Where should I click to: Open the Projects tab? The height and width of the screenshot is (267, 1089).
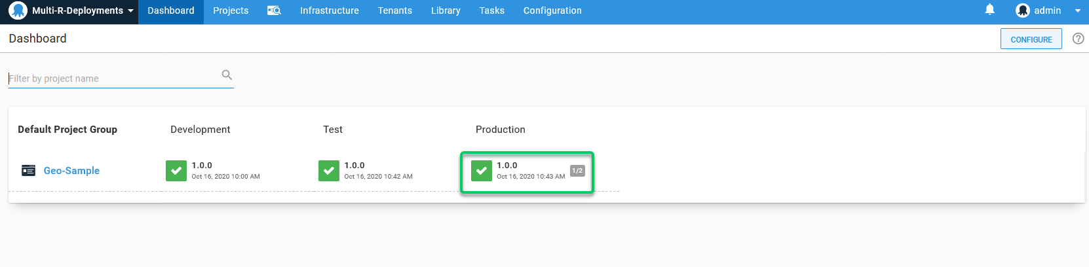pyautogui.click(x=231, y=11)
